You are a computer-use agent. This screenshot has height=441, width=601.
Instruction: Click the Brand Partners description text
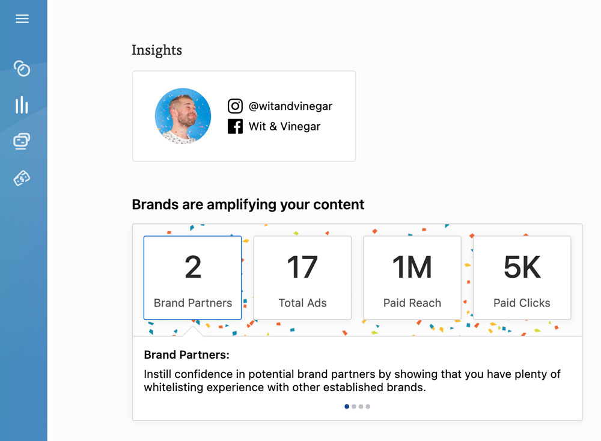coord(352,380)
